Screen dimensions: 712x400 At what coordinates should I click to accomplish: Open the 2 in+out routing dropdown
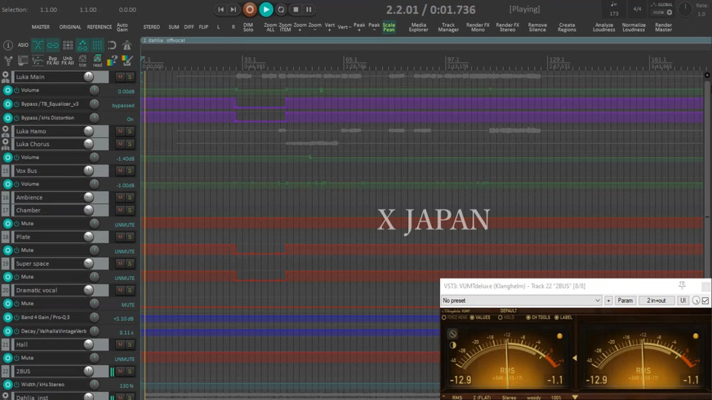(656, 301)
